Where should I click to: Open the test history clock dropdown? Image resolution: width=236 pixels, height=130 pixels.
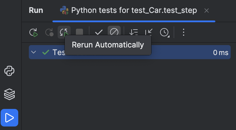164,32
